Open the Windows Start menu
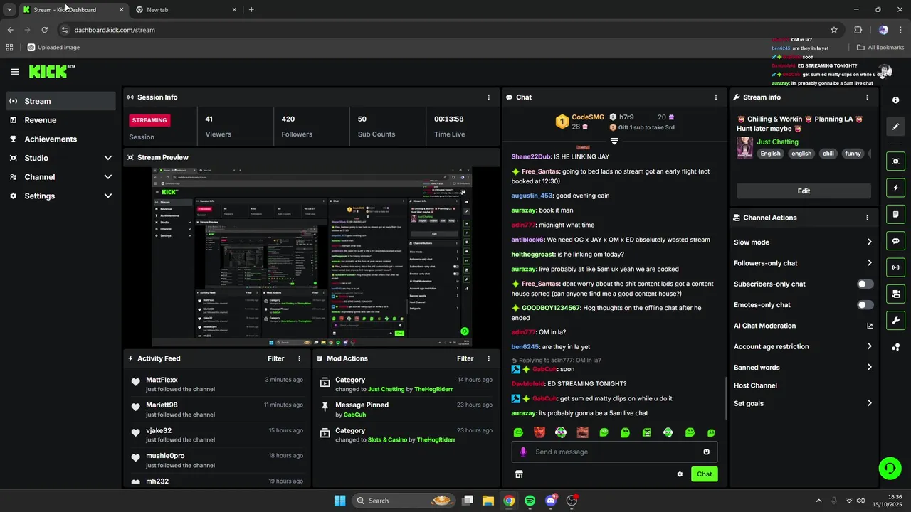 339,501
